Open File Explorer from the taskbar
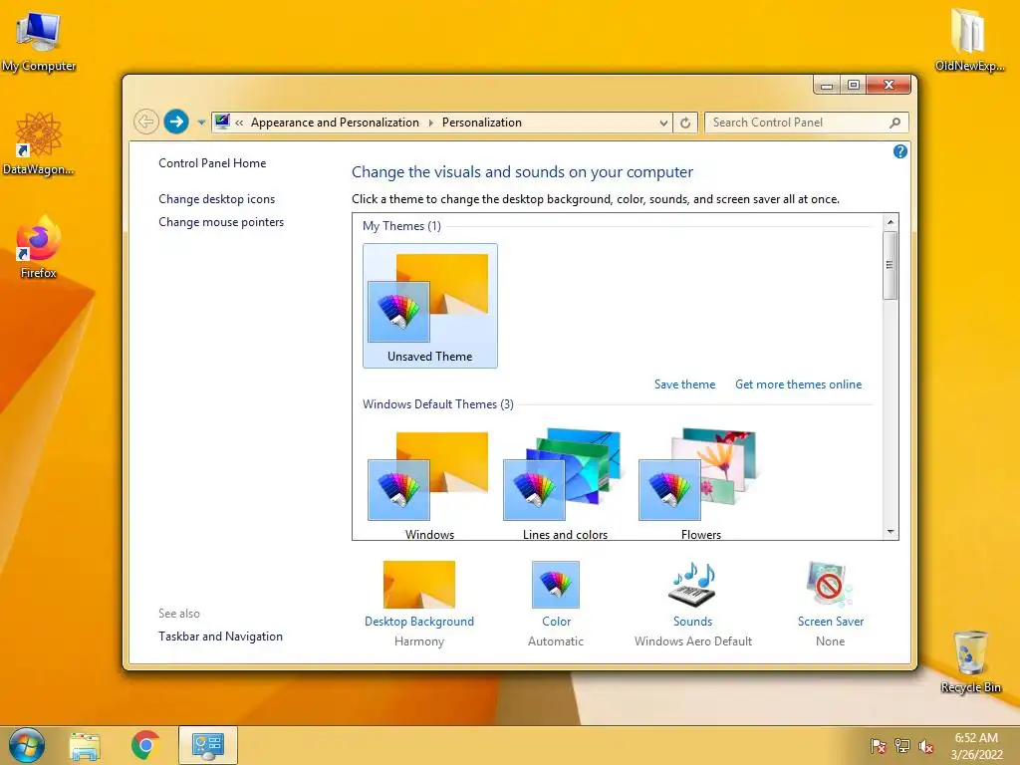 86,745
